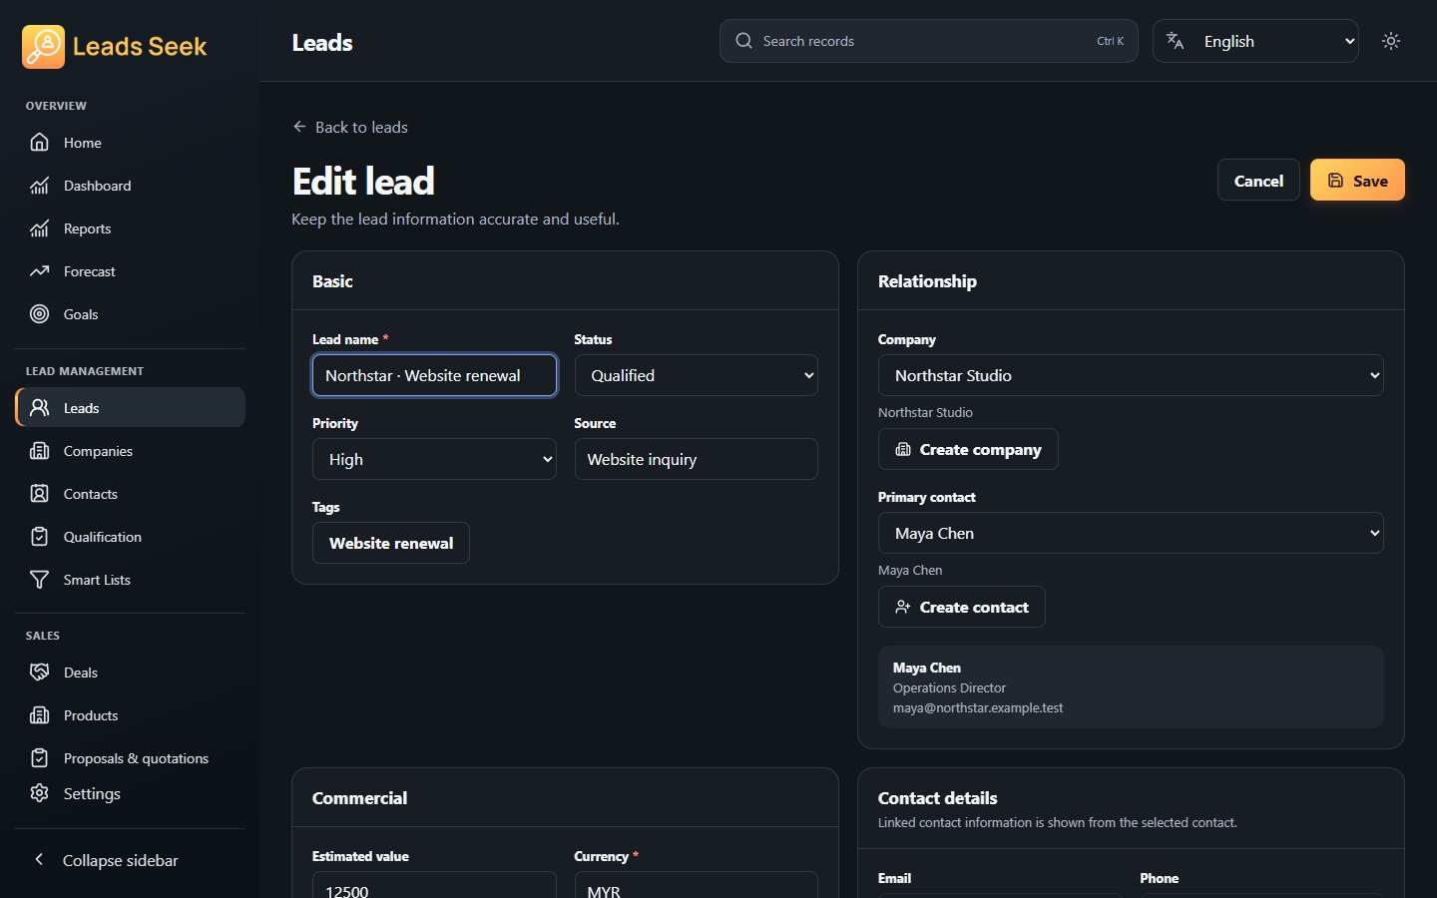Screen dimensions: 1437x898
Task: Open Proposals & quotations icon
Action: 39,758
